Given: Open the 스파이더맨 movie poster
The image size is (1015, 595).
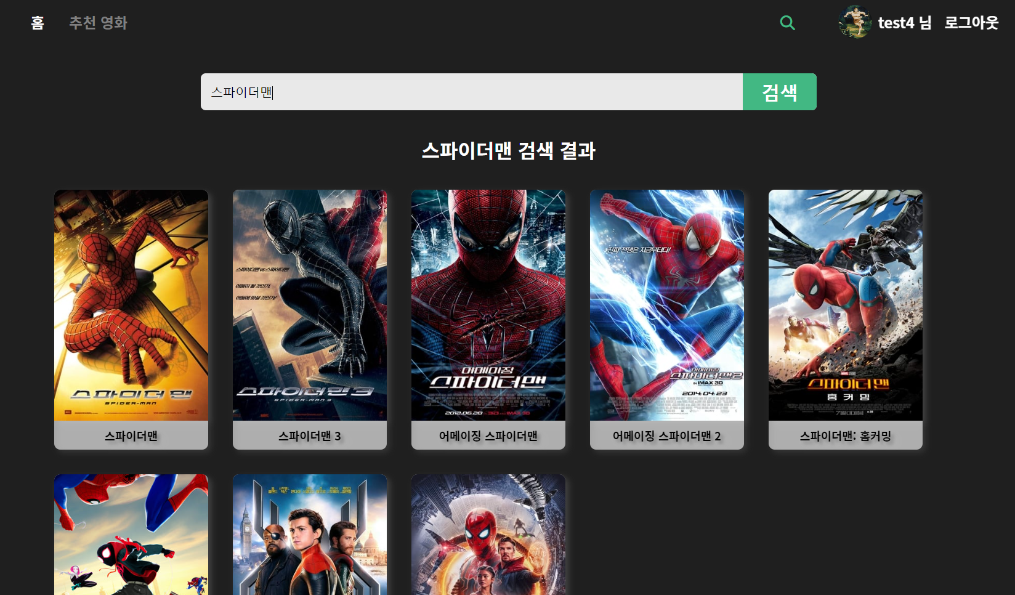Looking at the screenshot, I should [131, 305].
